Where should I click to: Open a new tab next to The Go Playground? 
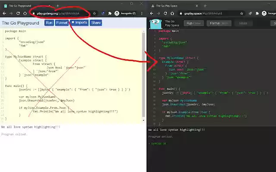pos(57,6)
